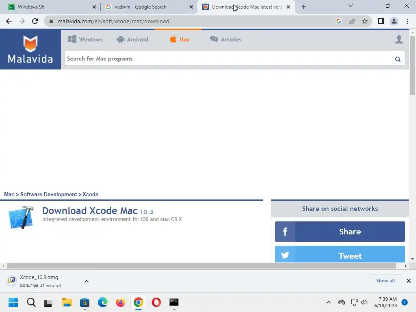Click Show all downloads

385,281
